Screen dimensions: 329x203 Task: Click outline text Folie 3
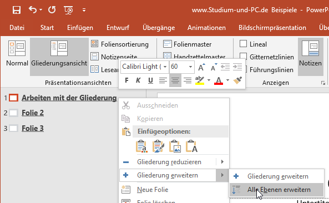click(x=33, y=128)
